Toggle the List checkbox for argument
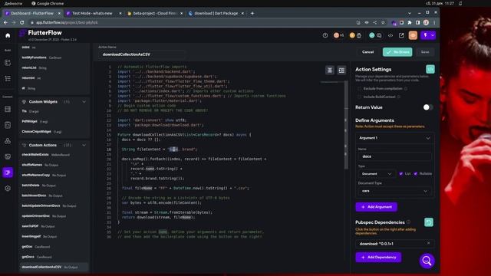The width and height of the screenshot is (491, 276). pos(400,174)
